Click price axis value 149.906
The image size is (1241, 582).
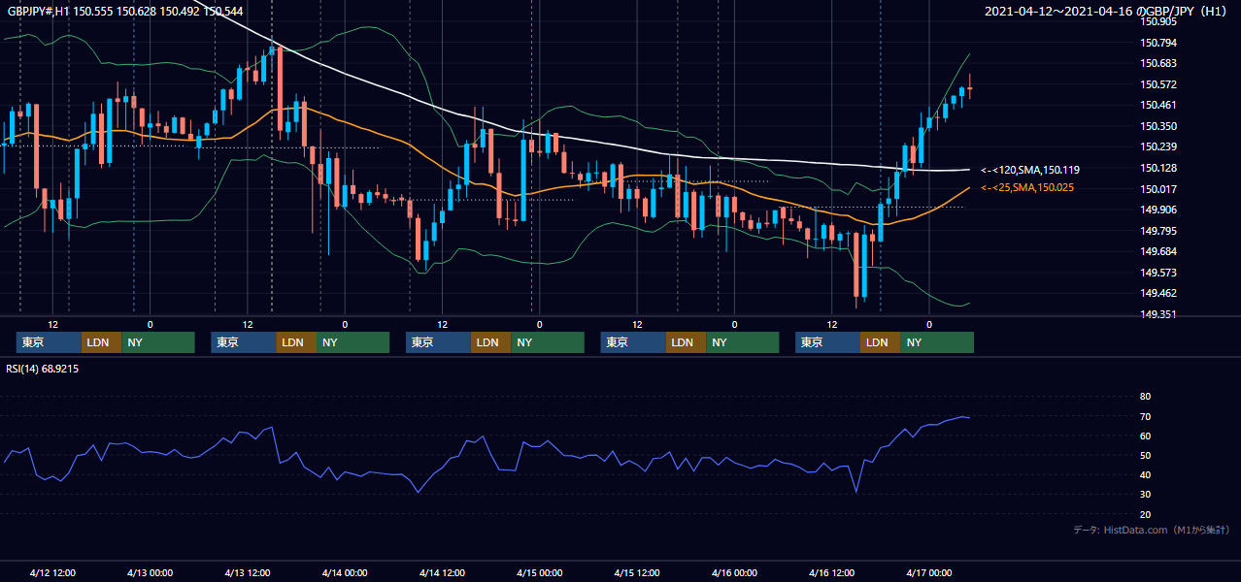[1158, 210]
